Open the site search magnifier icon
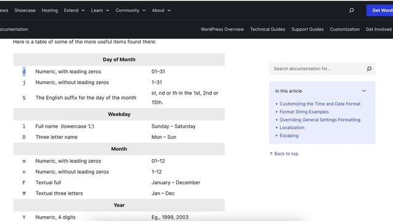The image size is (393, 221). [x=351, y=10]
